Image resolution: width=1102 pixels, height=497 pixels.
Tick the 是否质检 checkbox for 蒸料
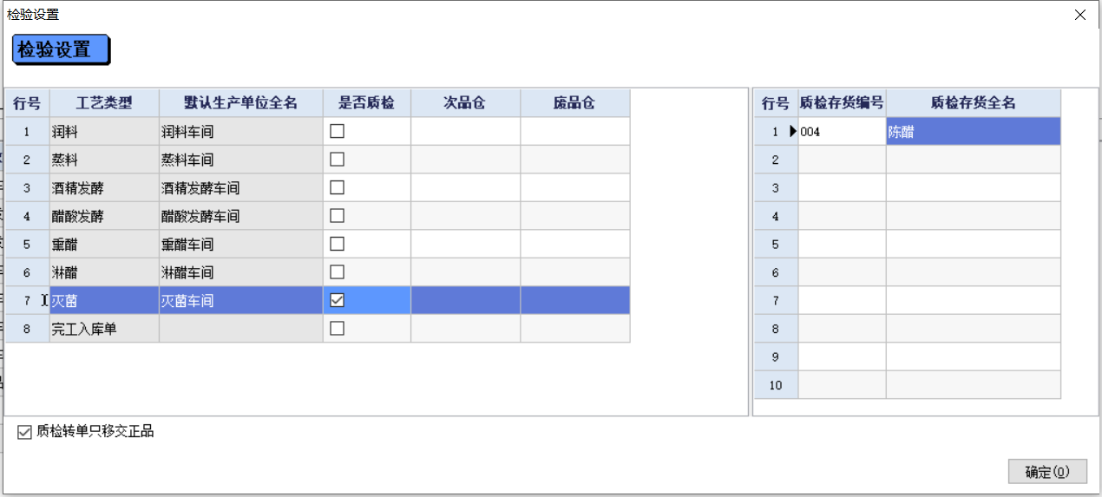(x=337, y=160)
